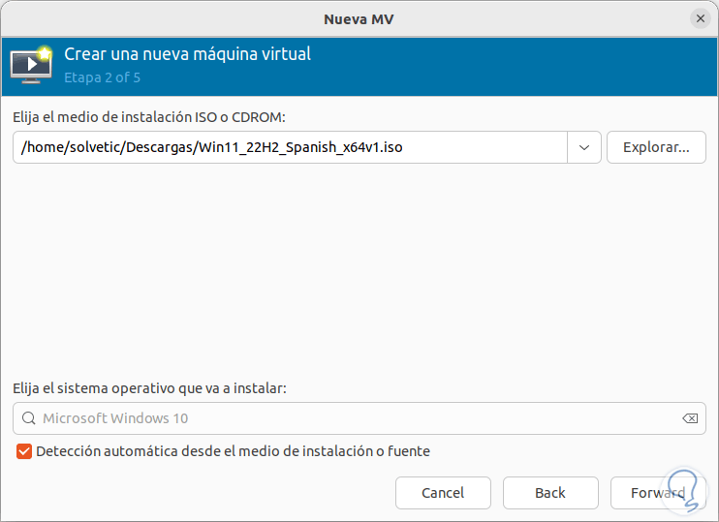Click the Cancel button

coord(443,493)
